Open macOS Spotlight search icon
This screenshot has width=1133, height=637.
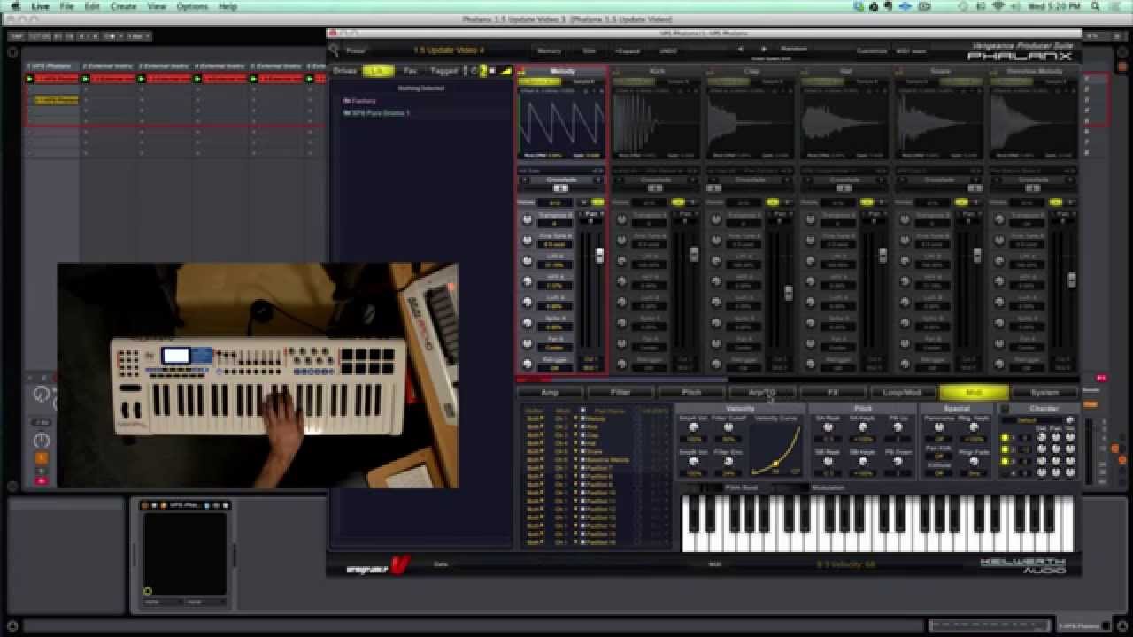point(1097,6)
